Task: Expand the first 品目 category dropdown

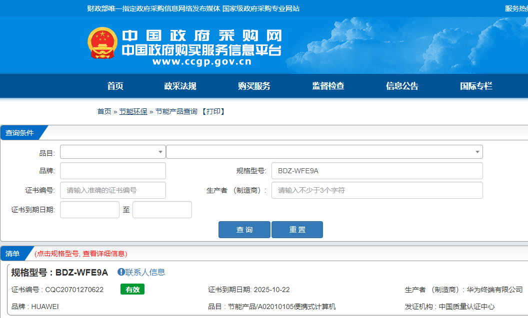Action: click(x=113, y=152)
